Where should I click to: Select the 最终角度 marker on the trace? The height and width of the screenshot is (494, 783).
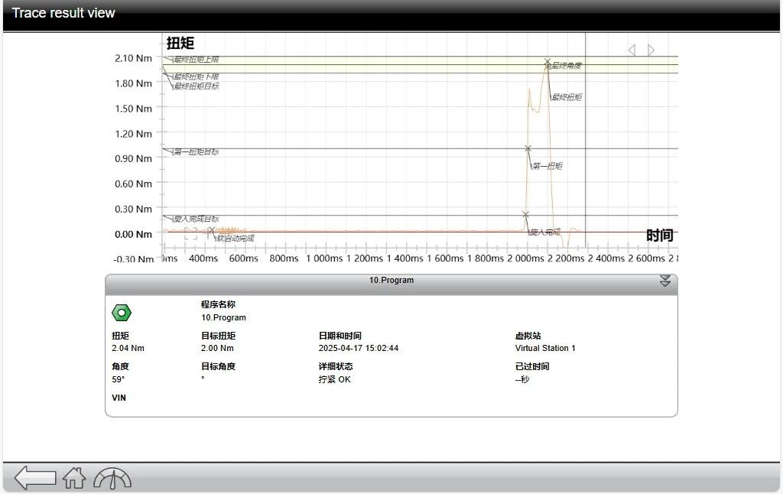point(547,62)
